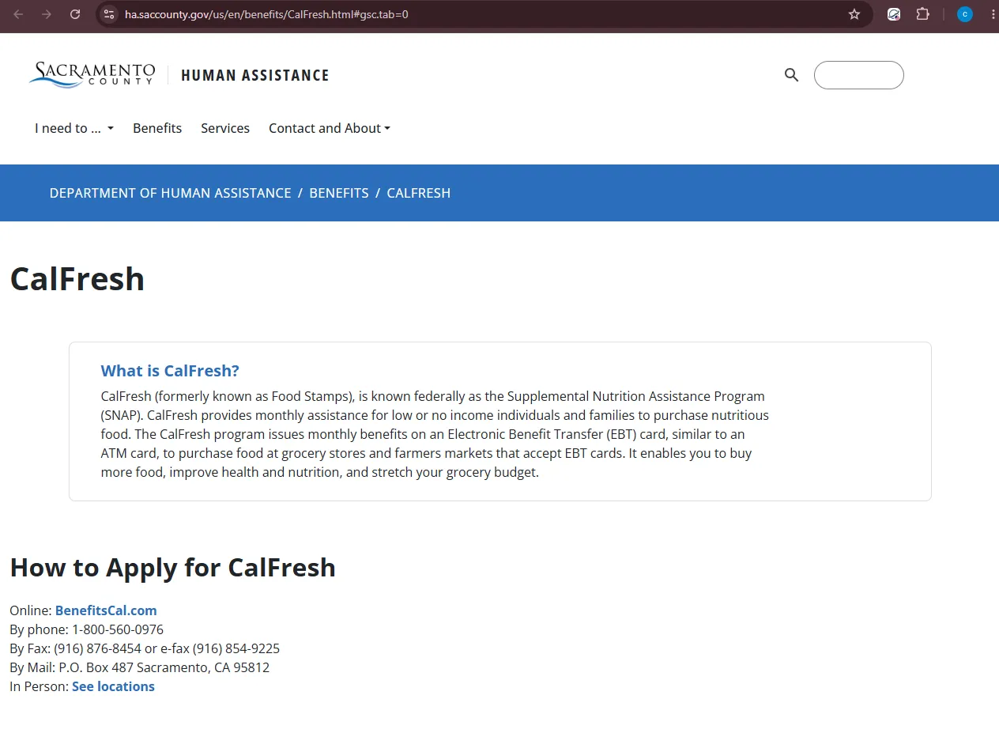This screenshot has height=733, width=999.
Task: Open the See locations link
Action: tap(113, 686)
